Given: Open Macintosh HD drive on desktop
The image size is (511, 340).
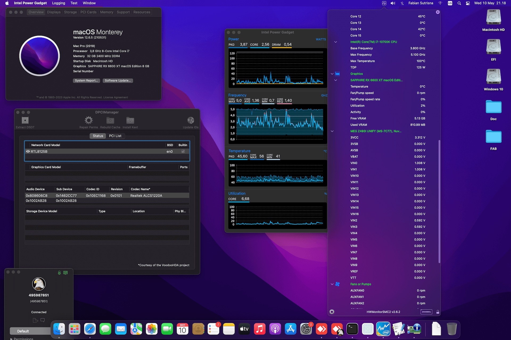Looking at the screenshot, I should tap(493, 18).
